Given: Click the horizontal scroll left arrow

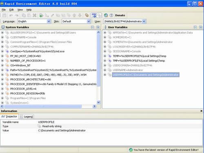Looking at the screenshot, I should click(x=2, y=106).
